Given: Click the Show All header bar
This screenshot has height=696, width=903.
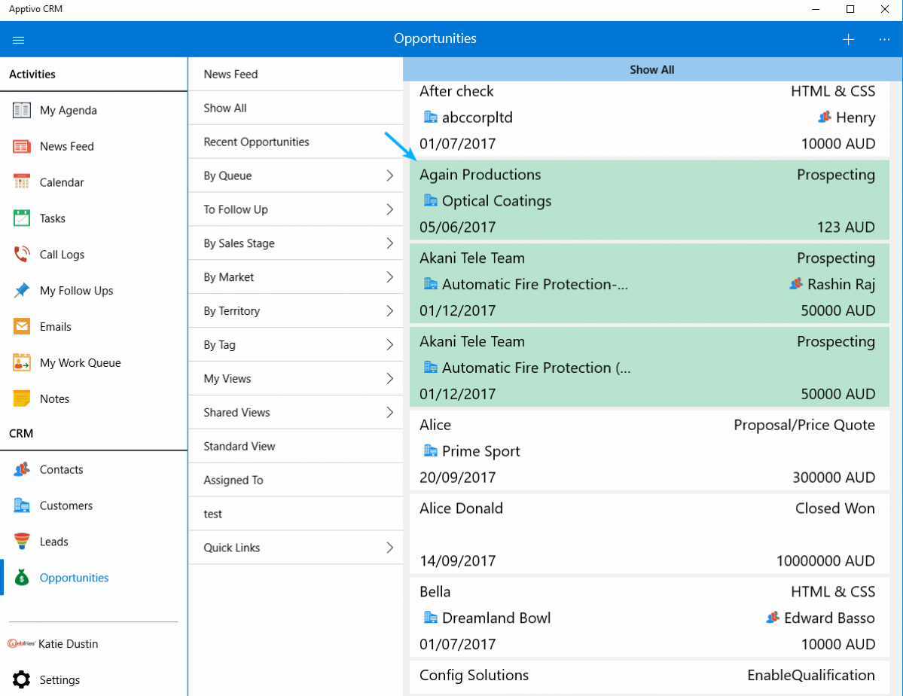Looking at the screenshot, I should pos(651,70).
